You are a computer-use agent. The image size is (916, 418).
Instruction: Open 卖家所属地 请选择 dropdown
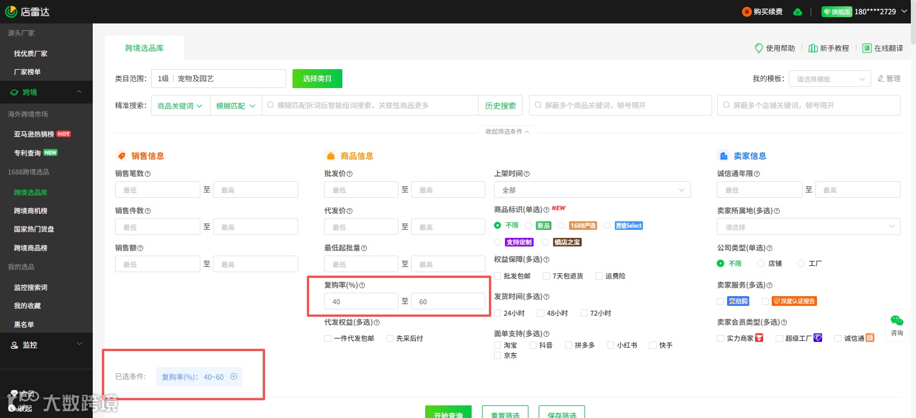click(x=808, y=227)
